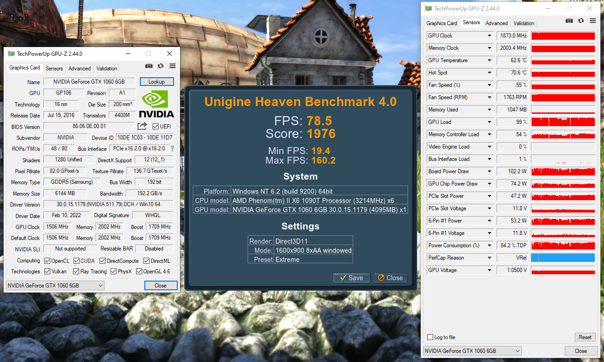Click the GPU Load sensor graph
The width and height of the screenshot is (604, 362).
pos(563,122)
